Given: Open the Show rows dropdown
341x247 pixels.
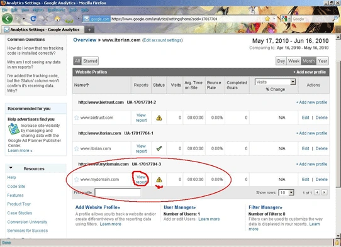Looking at the screenshot, I should coord(286,192).
